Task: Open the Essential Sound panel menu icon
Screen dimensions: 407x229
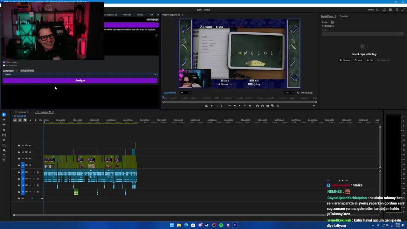Action: pos(336,16)
